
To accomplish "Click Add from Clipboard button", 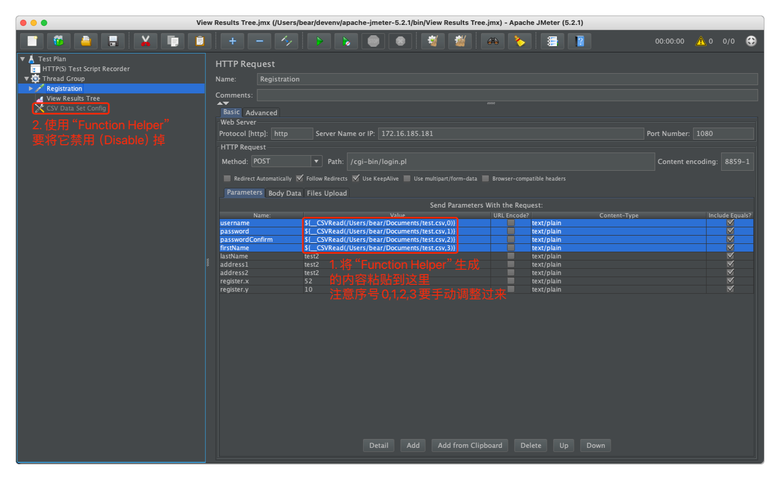I will 470,445.
